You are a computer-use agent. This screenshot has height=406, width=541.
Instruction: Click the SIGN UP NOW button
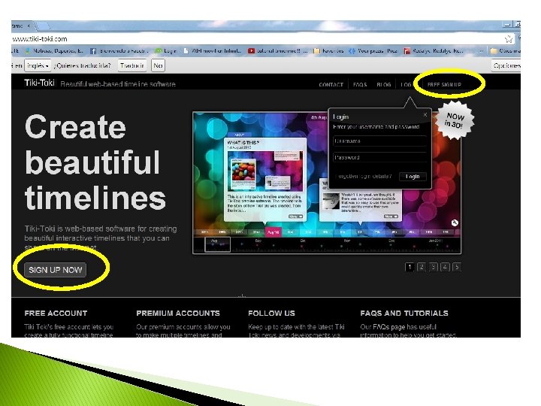55,270
